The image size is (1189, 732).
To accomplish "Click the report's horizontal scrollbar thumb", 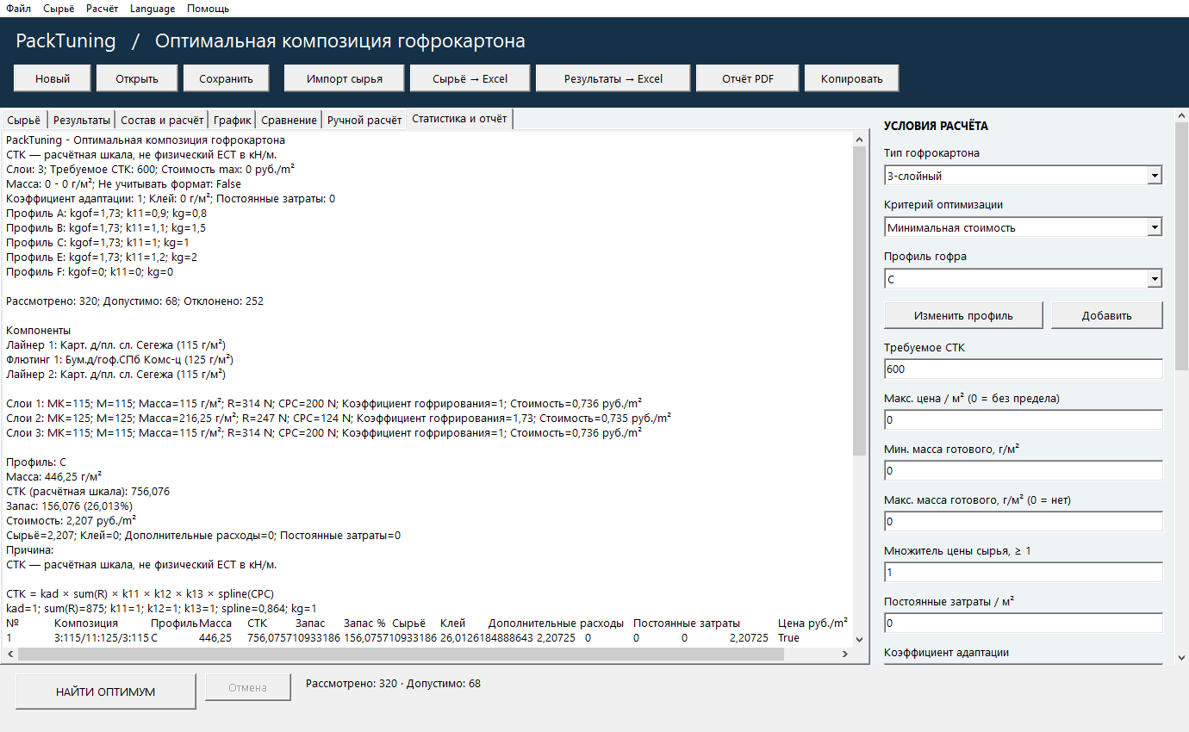I will tap(401, 654).
